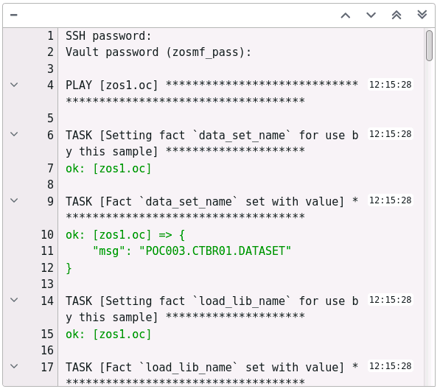440x389 pixels.
Task: Click the 12:15:28 timestamp on line 4
Action: point(391,85)
